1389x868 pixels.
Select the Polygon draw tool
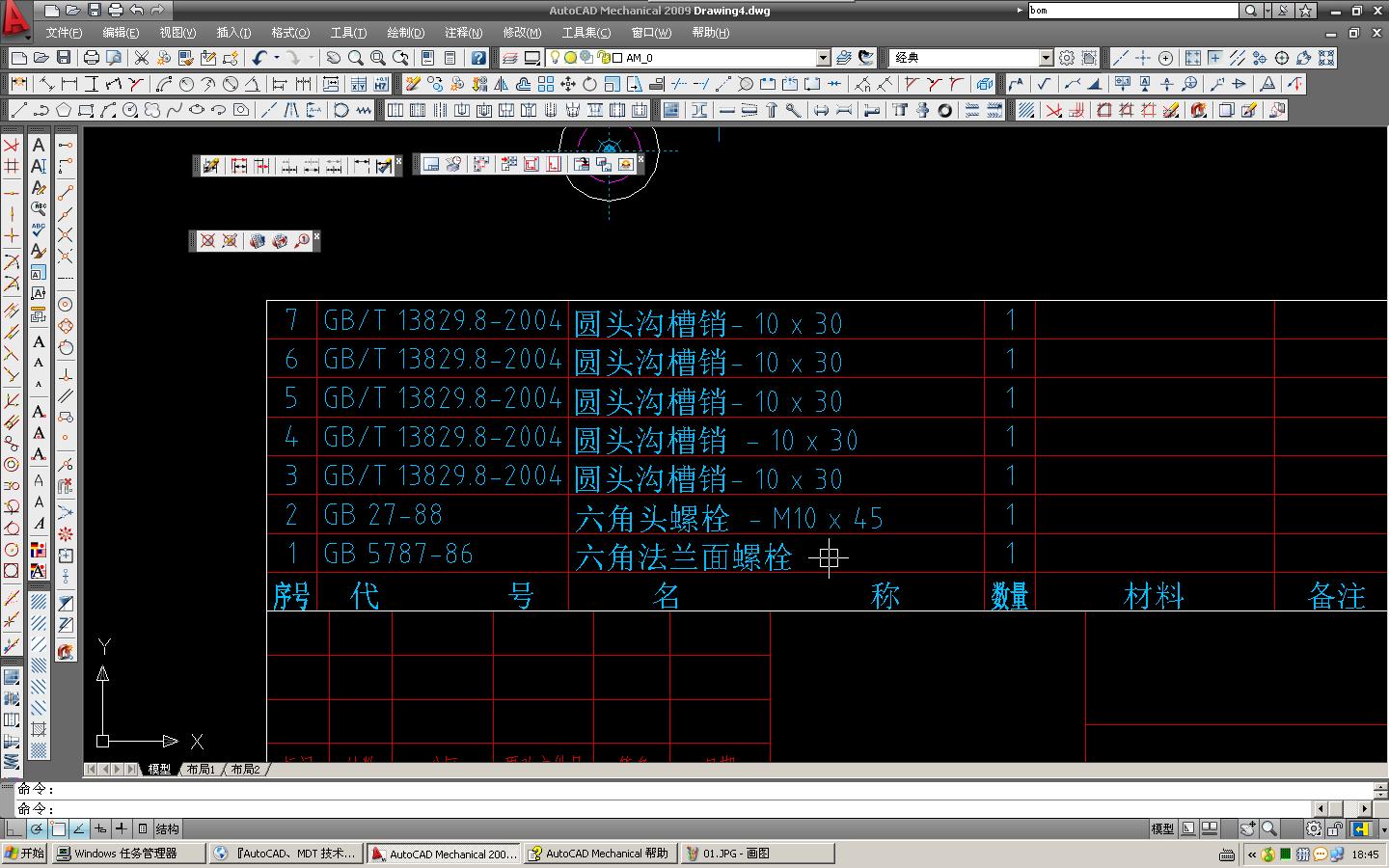tap(64, 111)
